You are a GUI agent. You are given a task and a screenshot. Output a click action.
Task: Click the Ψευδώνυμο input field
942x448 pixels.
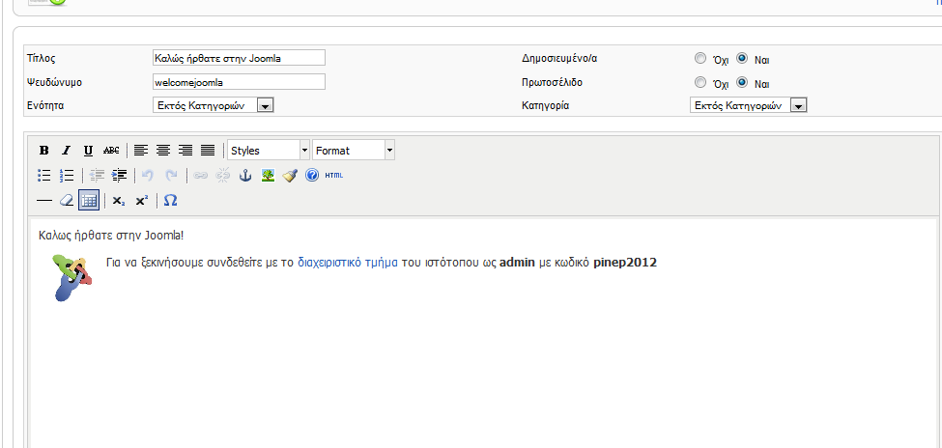239,82
